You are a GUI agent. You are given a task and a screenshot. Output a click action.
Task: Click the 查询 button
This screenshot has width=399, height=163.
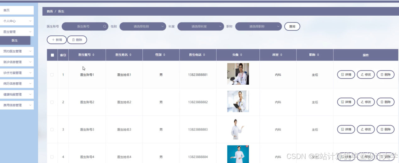coord(292,27)
